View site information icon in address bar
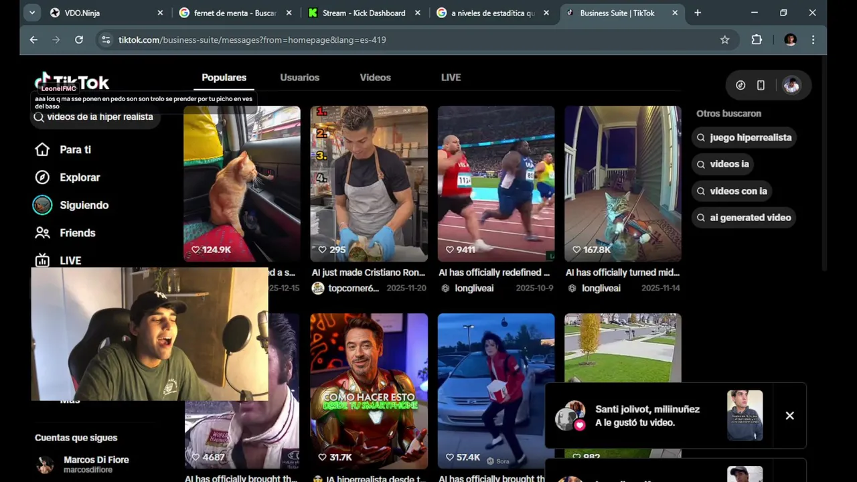The image size is (857, 482). click(106, 39)
